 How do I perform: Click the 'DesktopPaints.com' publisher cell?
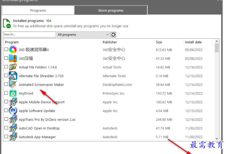pyautogui.click(x=117, y=85)
